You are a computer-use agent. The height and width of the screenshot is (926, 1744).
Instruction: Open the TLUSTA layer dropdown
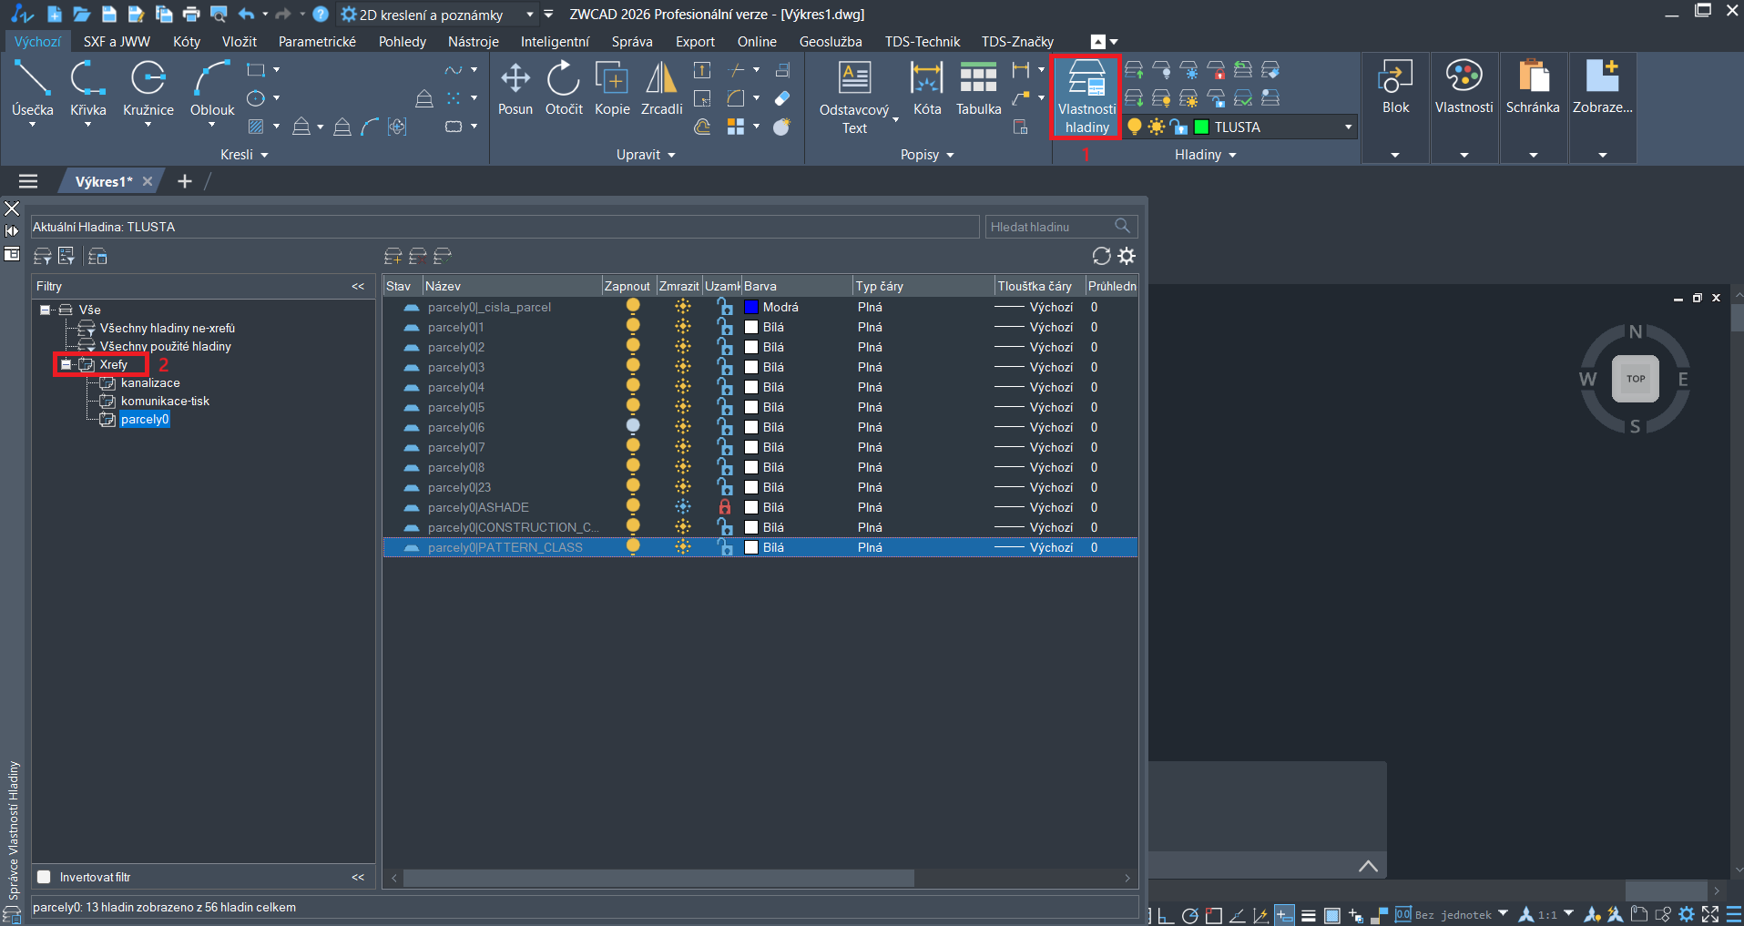(x=1348, y=127)
